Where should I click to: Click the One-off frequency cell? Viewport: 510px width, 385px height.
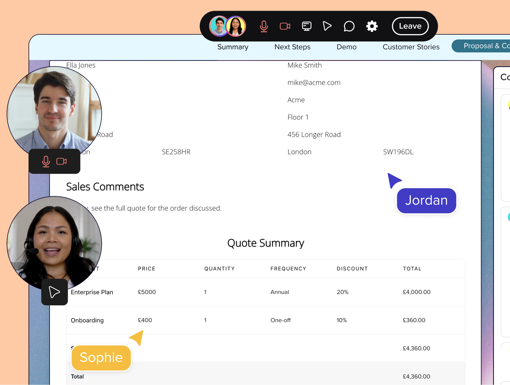[280, 320]
